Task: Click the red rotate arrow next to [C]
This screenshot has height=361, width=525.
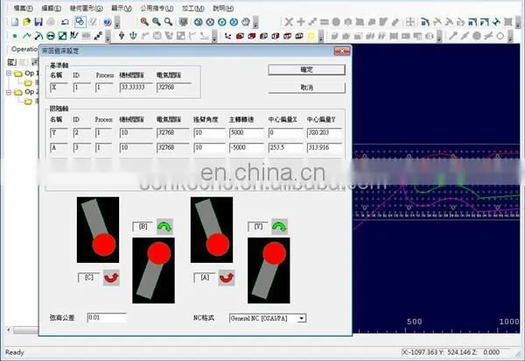Action: point(111,278)
